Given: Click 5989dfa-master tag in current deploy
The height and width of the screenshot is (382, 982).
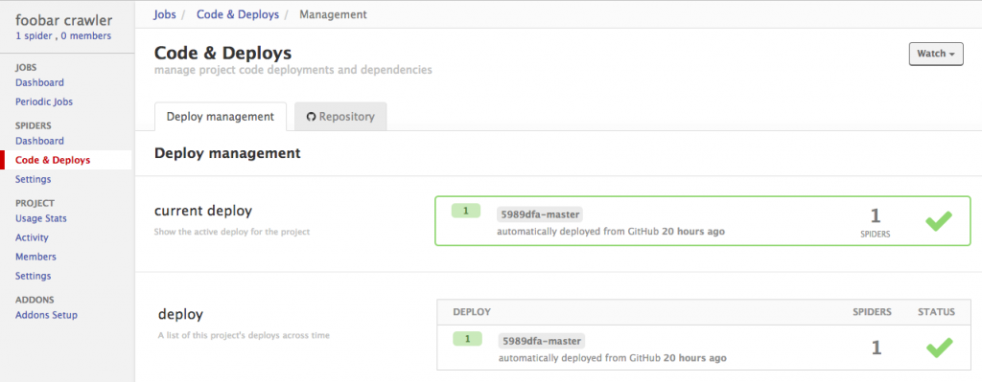Looking at the screenshot, I should 540,214.
